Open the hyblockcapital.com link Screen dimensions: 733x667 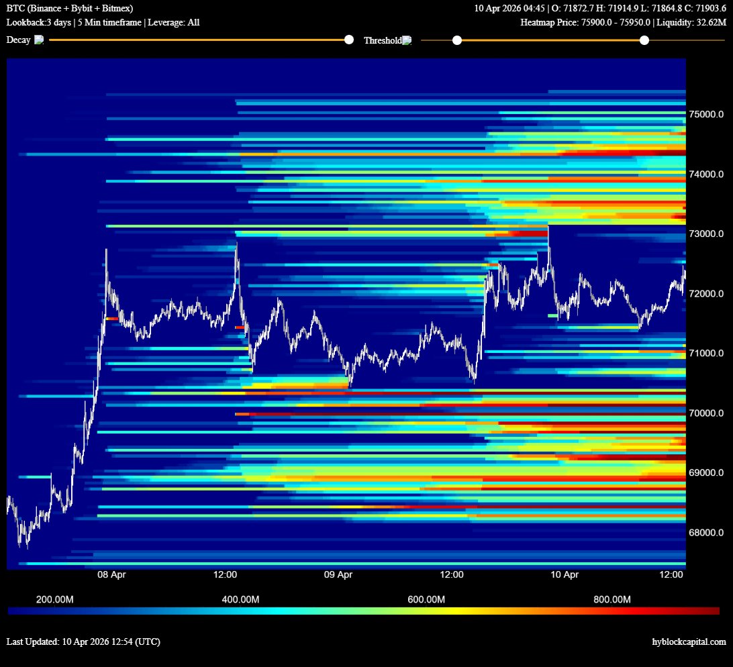689,642
